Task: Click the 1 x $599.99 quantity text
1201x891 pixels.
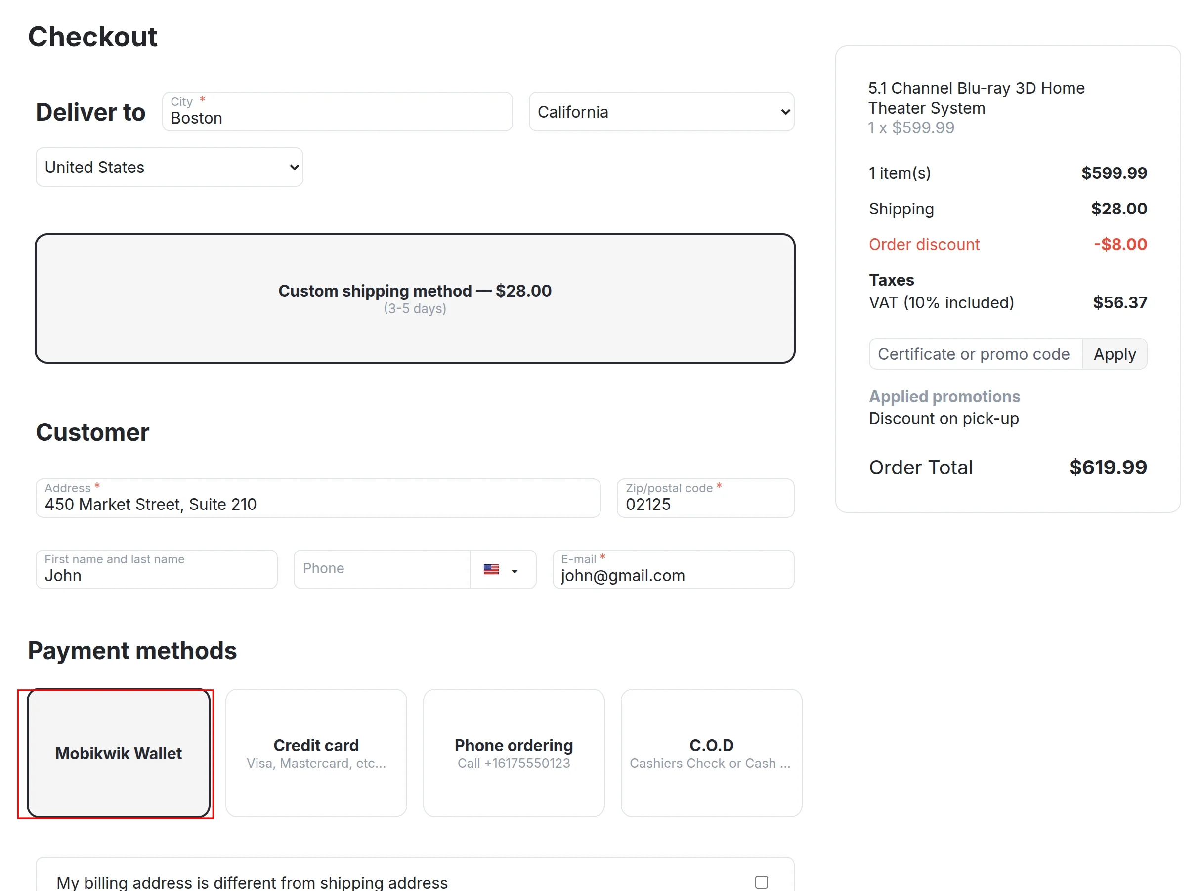Action: [911, 128]
